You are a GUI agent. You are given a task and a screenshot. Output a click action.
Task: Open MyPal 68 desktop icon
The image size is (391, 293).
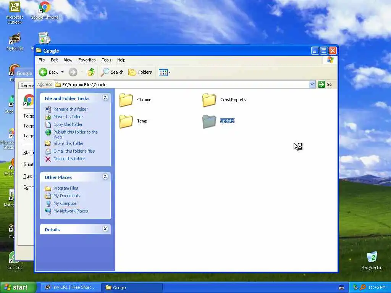(x=15, y=42)
